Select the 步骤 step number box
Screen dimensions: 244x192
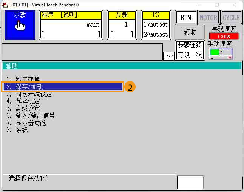pyautogui.click(x=122, y=25)
